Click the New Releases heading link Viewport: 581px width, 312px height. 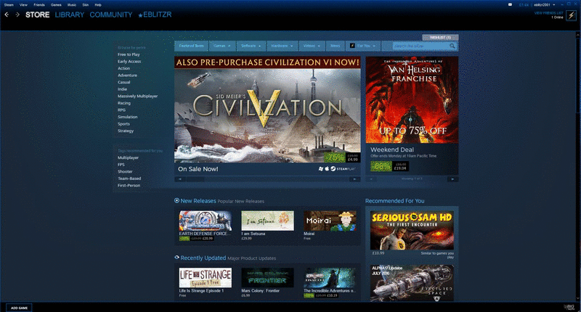point(198,200)
